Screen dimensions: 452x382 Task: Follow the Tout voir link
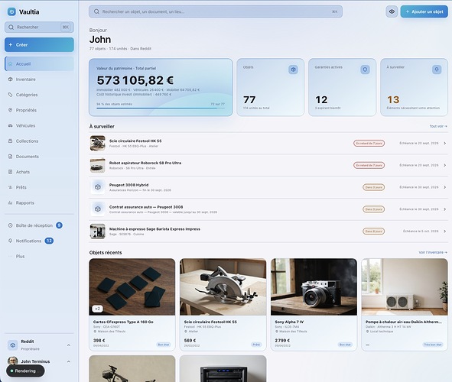pos(438,126)
